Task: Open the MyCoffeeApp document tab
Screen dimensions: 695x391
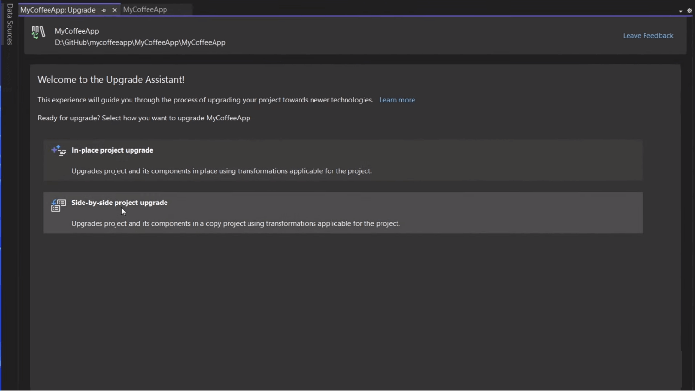Action: click(145, 9)
